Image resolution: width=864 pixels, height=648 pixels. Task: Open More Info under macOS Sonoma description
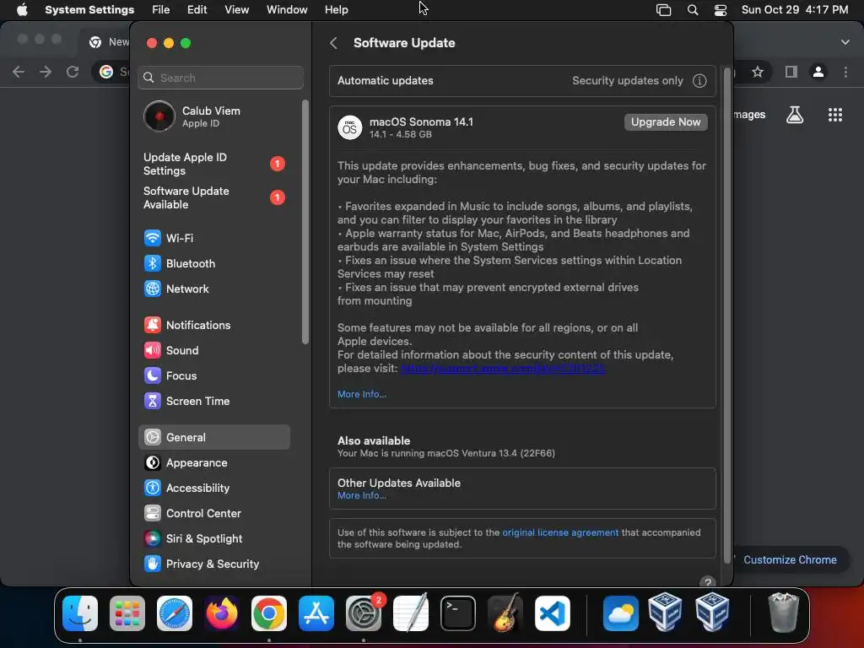click(x=361, y=394)
